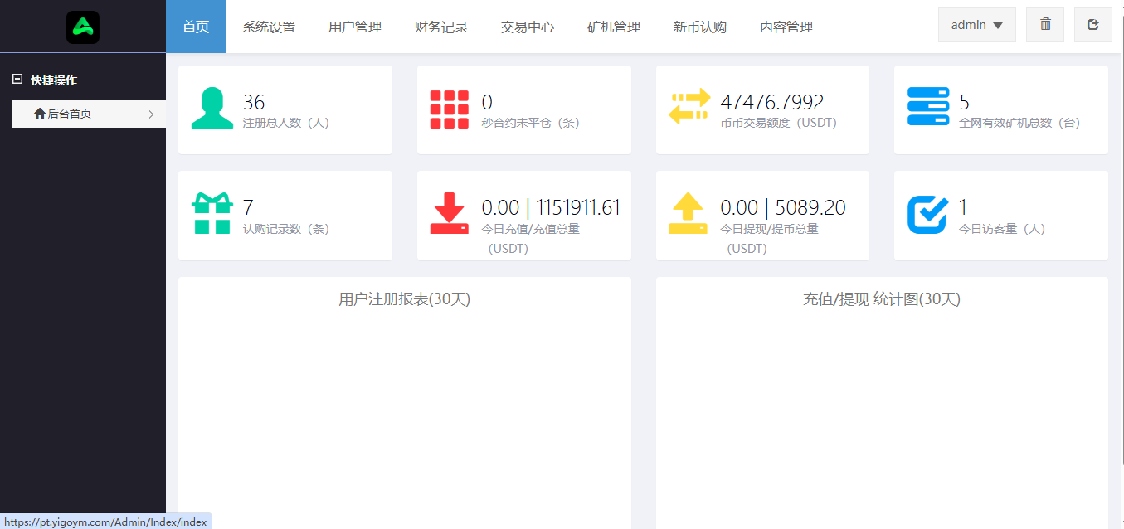Click the blue server stack mining icon

tap(927, 107)
